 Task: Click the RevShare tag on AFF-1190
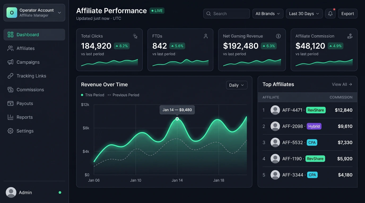[315, 159]
